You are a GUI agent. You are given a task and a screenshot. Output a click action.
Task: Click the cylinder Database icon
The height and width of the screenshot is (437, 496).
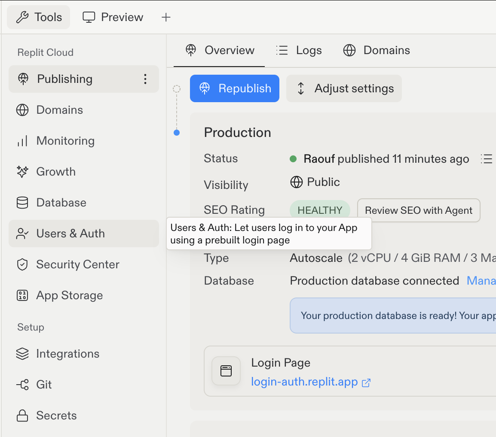click(x=22, y=203)
